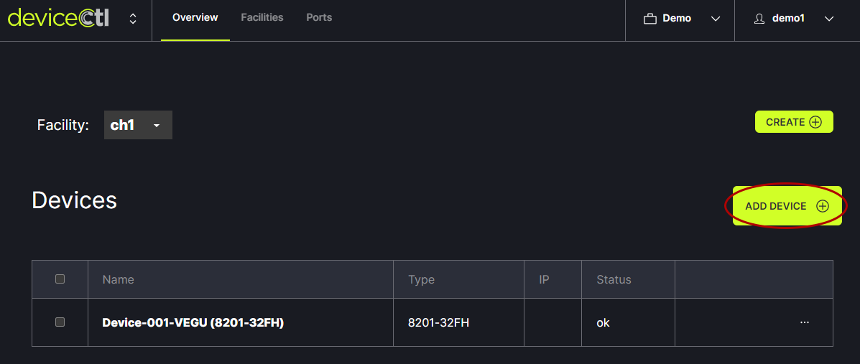
Task: Click the user profile icon beside demo1
Action: coord(759,19)
